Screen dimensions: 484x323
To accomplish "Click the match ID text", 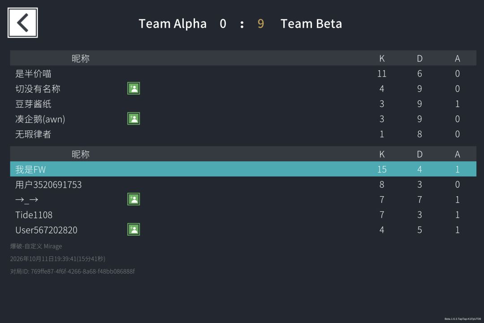I will tap(73, 271).
